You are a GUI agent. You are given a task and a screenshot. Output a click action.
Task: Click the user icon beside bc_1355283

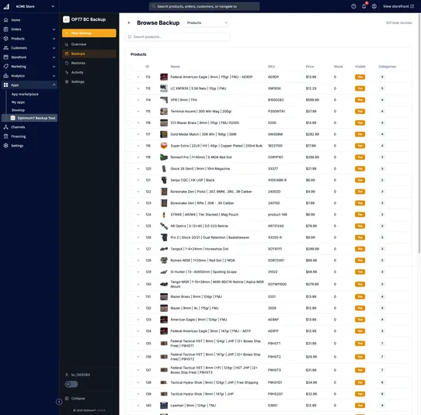coord(67,375)
